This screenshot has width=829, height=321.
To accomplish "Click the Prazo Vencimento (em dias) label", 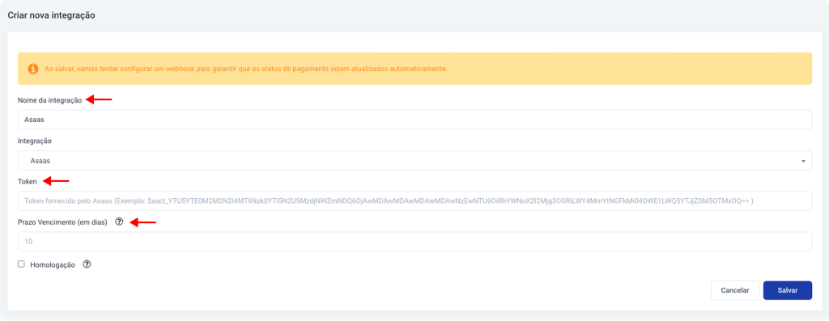I will [63, 222].
